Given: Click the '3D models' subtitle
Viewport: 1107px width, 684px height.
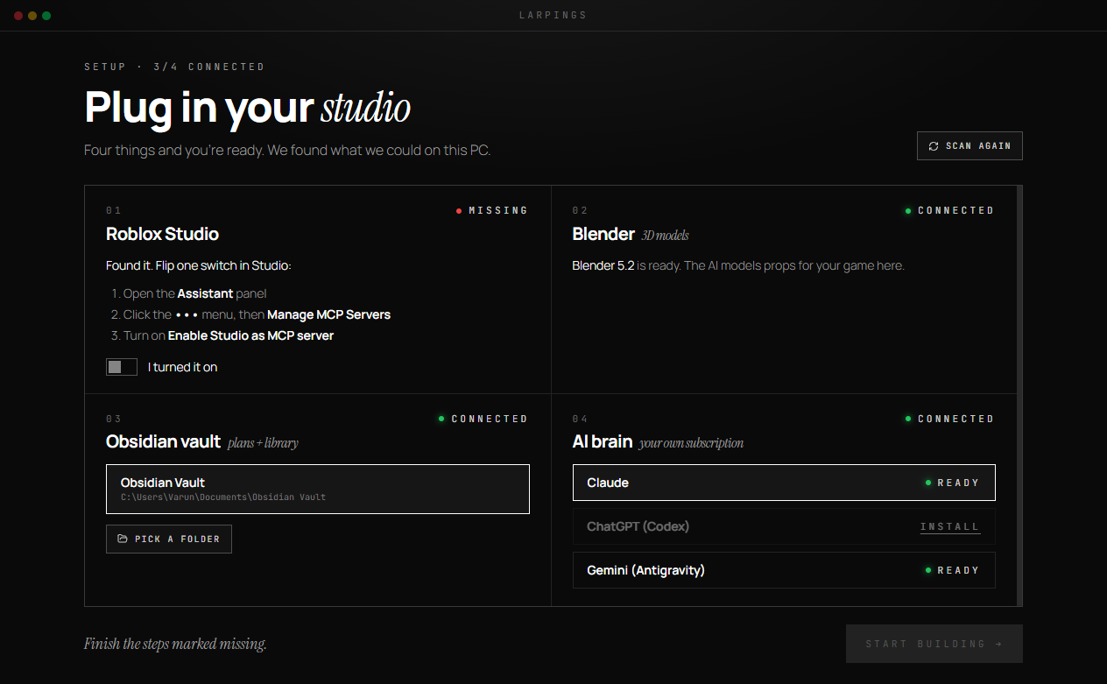Looking at the screenshot, I should pos(665,236).
